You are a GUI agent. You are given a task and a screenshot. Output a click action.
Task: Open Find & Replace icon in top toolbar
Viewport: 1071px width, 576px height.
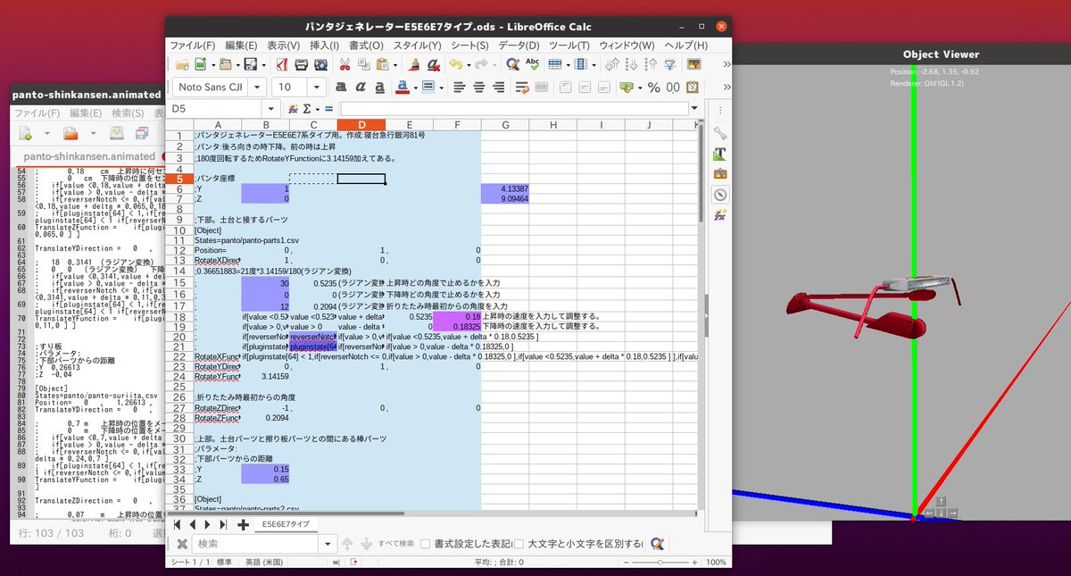click(x=513, y=64)
